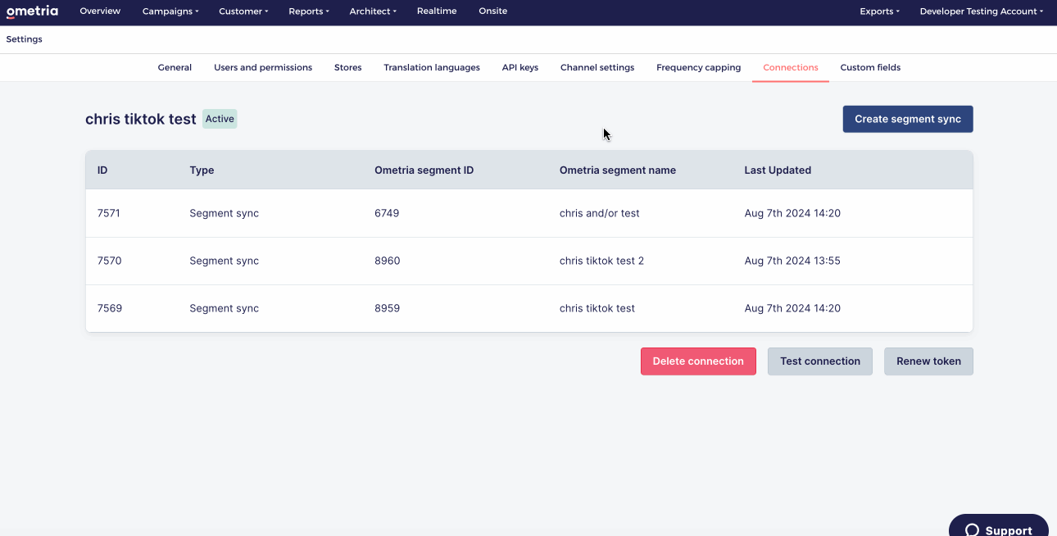Click the Last Updated column header
The image size is (1057, 536).
click(778, 170)
